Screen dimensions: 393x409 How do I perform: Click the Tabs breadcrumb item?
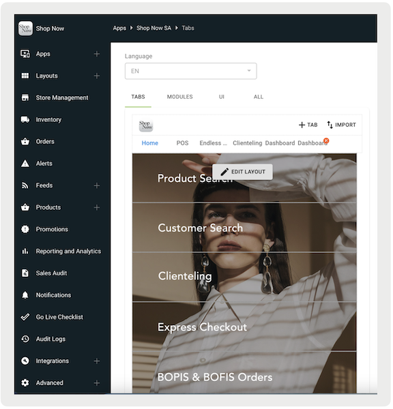188,28
